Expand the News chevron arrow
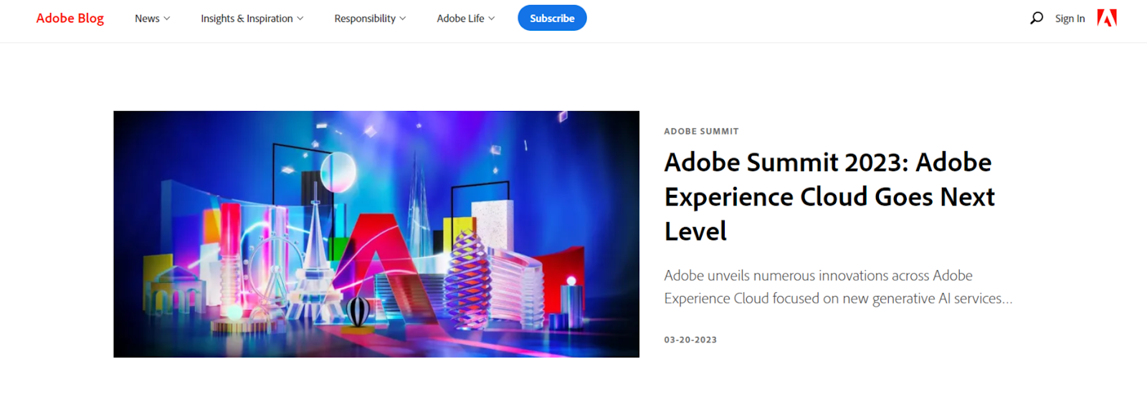The width and height of the screenshot is (1147, 412). click(167, 19)
